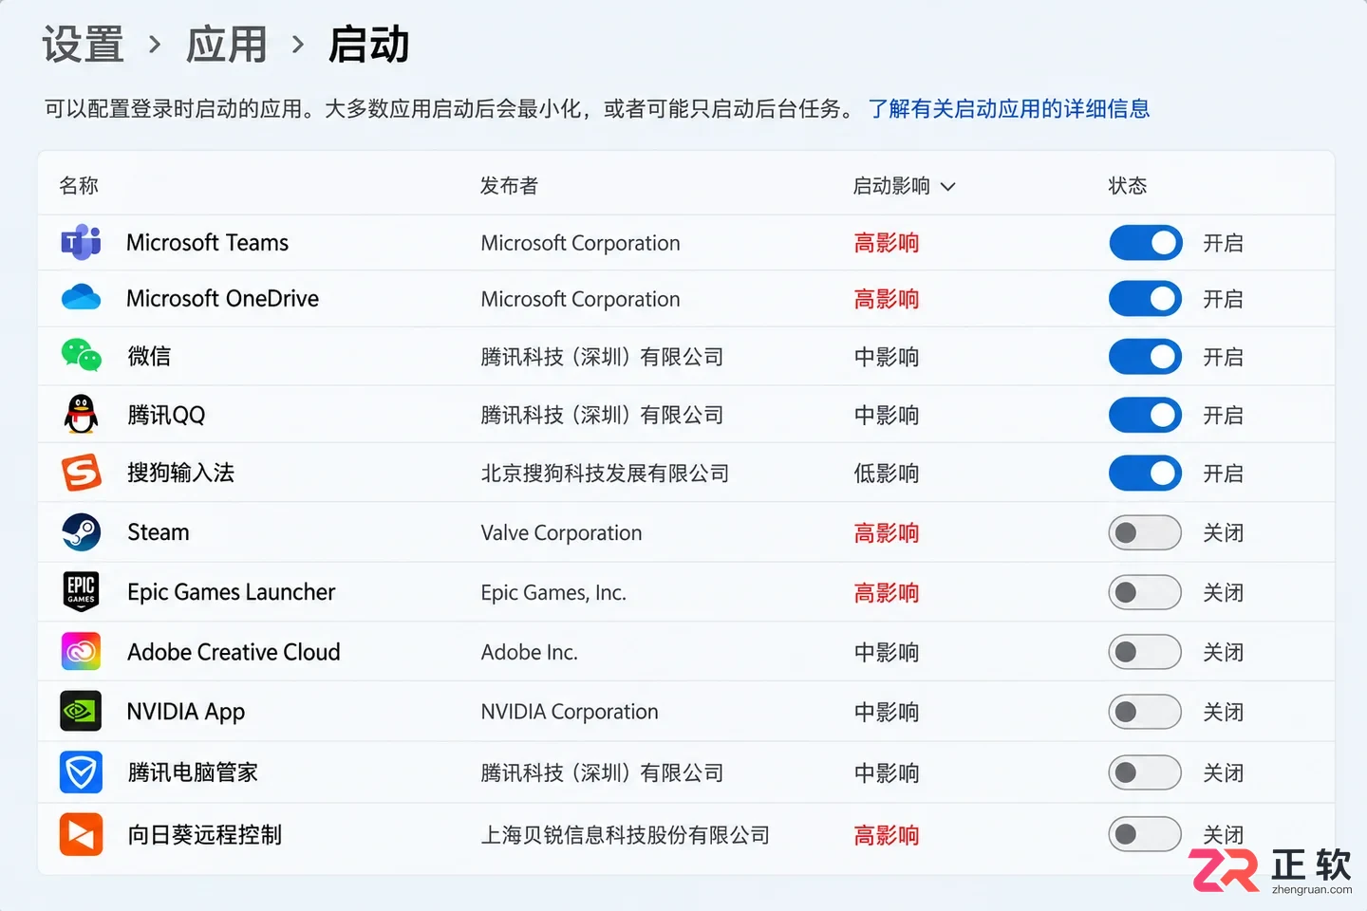Enable Adobe Creative Cloud startup toggle
The height and width of the screenshot is (911, 1367).
pyautogui.click(x=1145, y=652)
